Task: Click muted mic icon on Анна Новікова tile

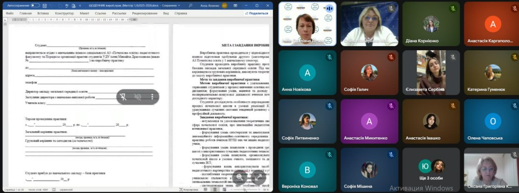Action: (329, 57)
